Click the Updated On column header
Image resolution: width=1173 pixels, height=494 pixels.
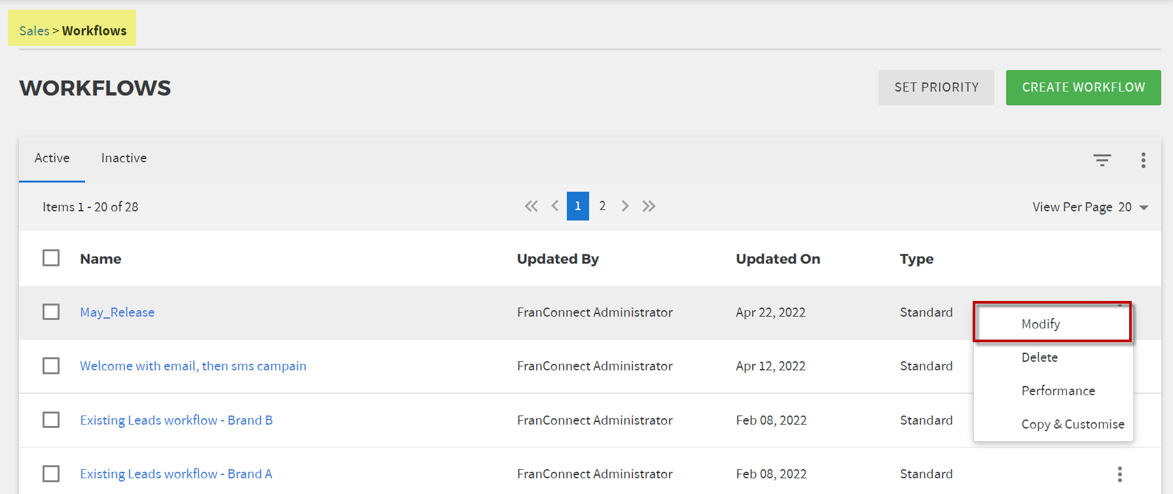click(778, 258)
